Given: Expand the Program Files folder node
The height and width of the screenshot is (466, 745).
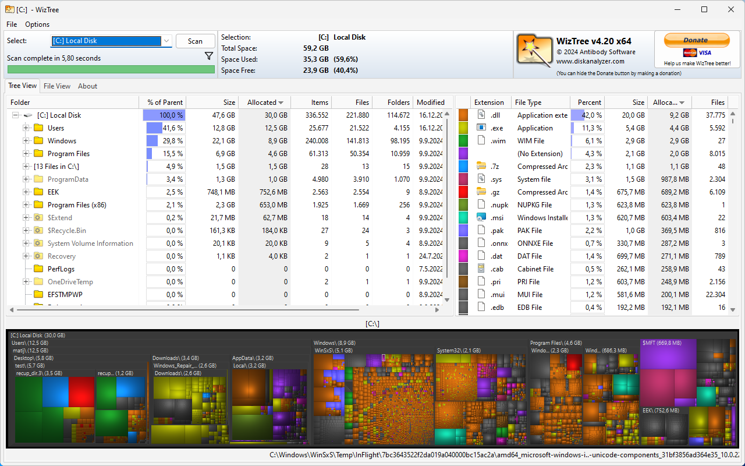Looking at the screenshot, I should [26, 154].
